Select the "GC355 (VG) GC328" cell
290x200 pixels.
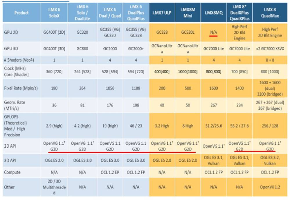[136, 33]
